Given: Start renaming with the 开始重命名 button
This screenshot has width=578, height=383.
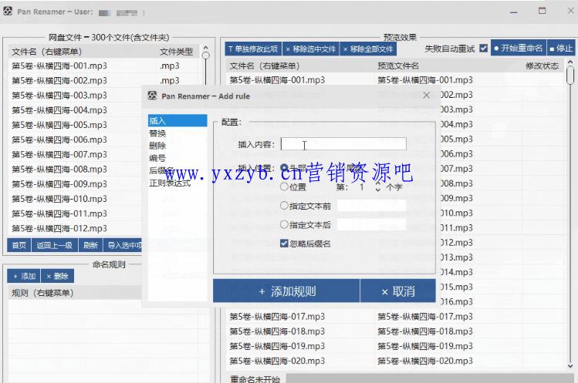Looking at the screenshot, I should (x=519, y=49).
